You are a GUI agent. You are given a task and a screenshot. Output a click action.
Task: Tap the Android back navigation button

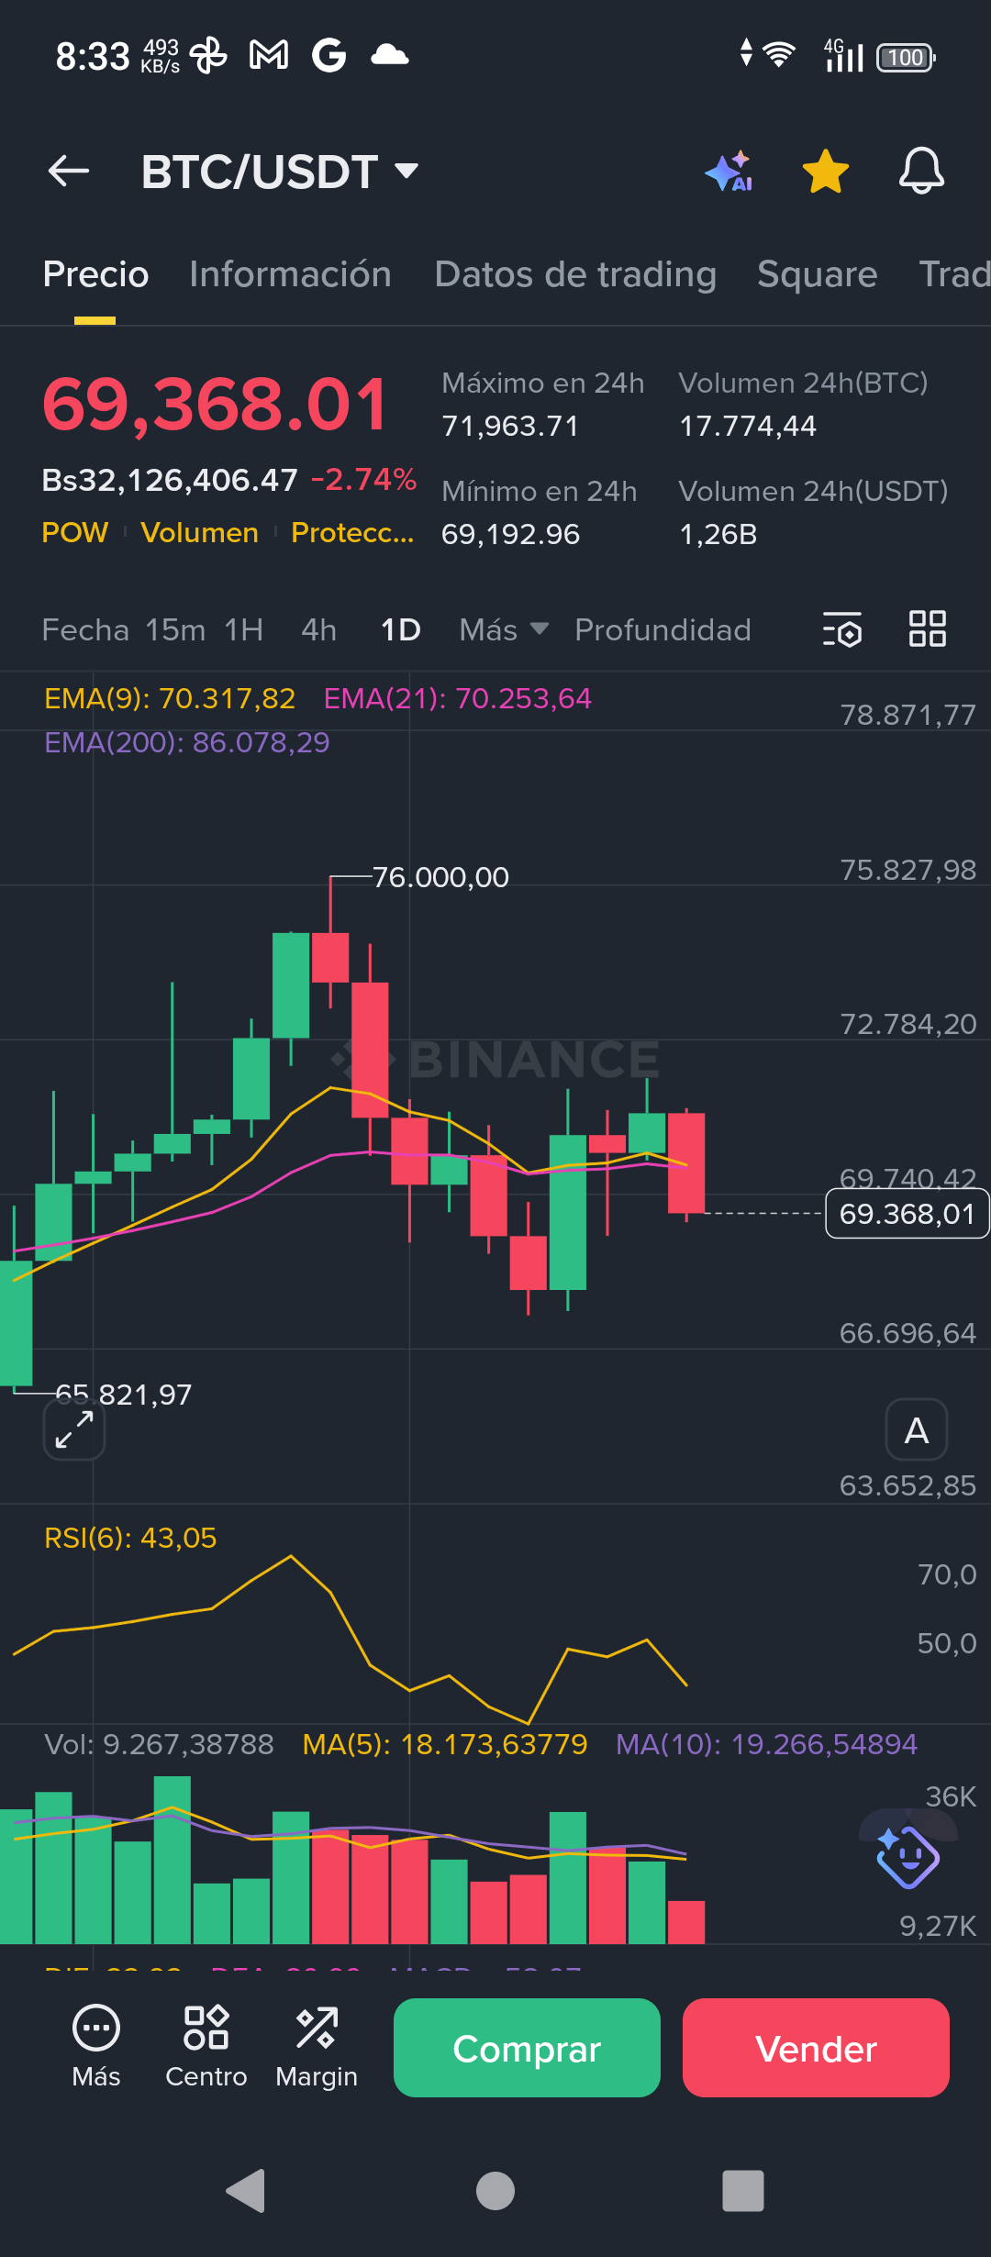tap(246, 2191)
